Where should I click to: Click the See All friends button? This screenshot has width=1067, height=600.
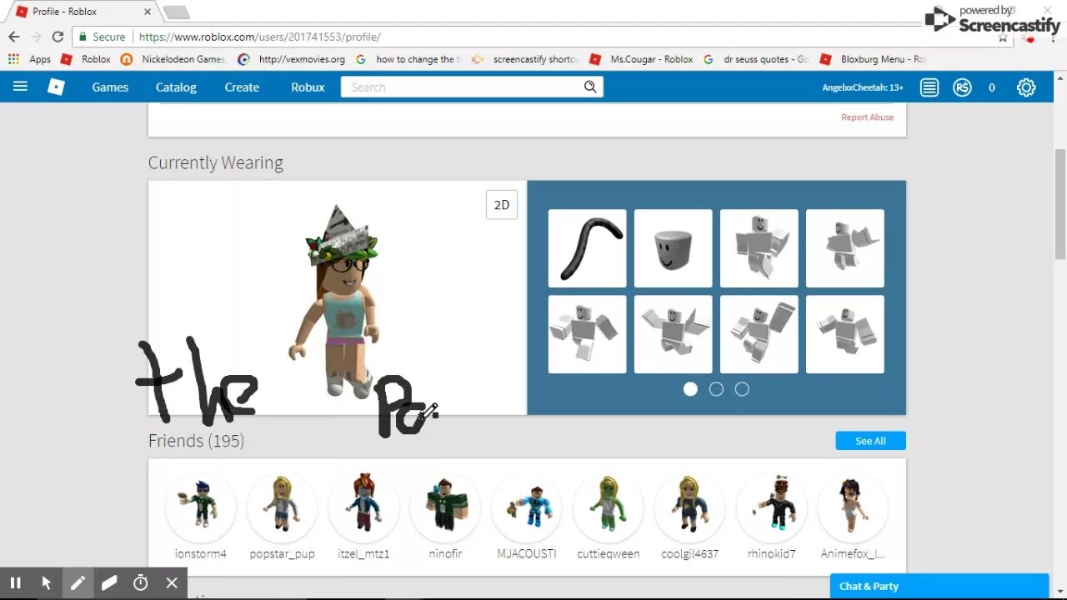tap(870, 441)
